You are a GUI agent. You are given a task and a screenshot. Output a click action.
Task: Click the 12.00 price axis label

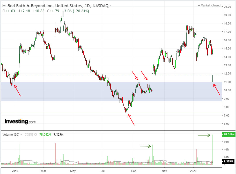pos(227,73)
